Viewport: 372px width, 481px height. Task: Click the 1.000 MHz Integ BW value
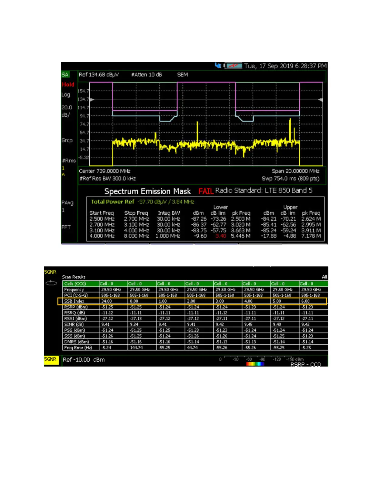[168, 236]
